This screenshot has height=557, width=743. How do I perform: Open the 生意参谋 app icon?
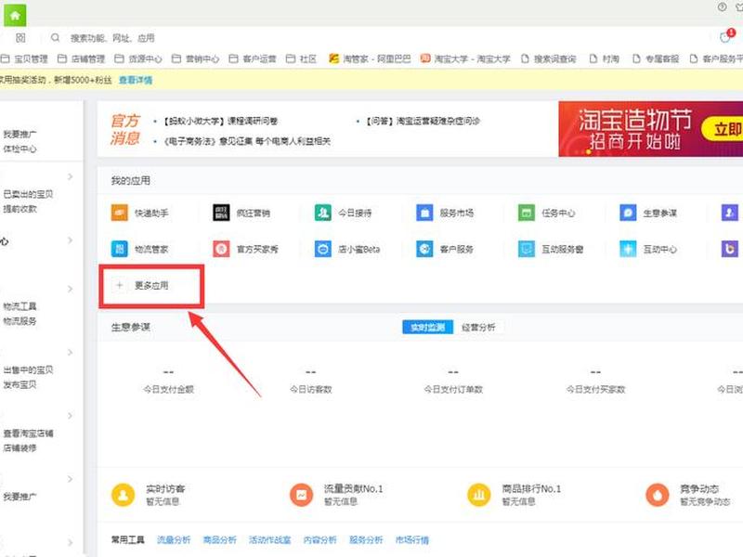coord(628,213)
